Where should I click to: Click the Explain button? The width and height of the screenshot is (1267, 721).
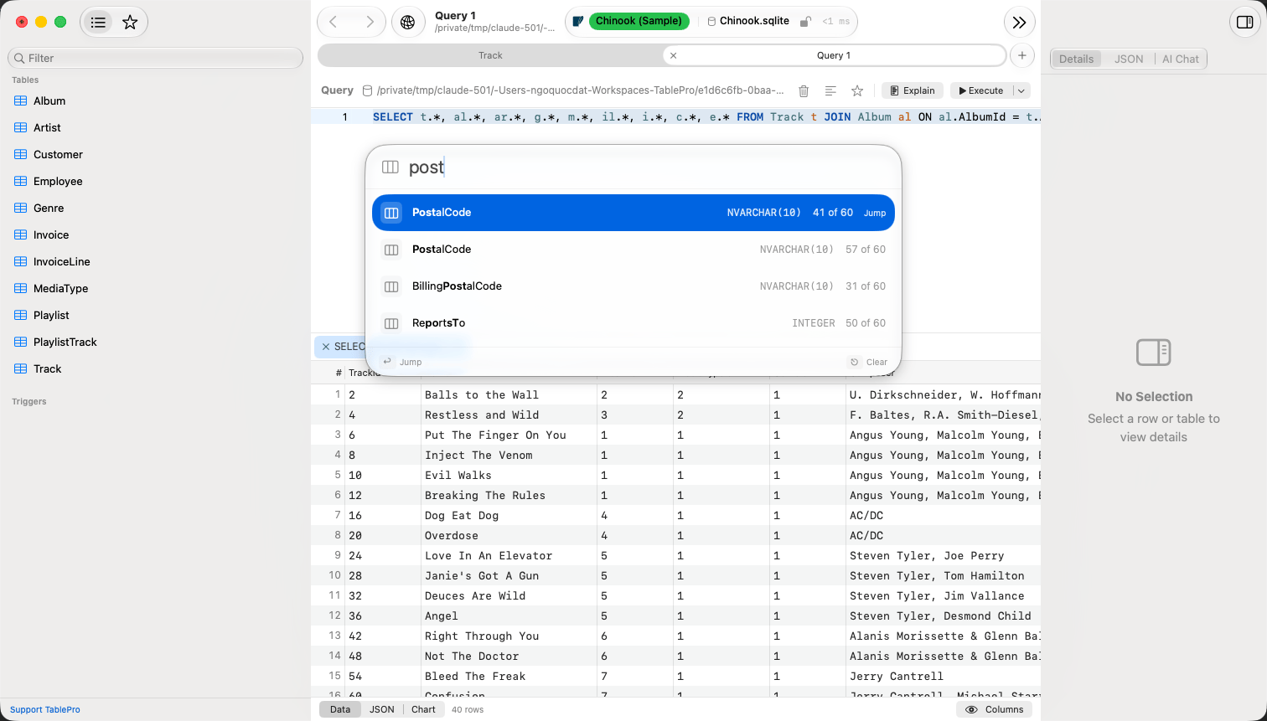coord(913,90)
